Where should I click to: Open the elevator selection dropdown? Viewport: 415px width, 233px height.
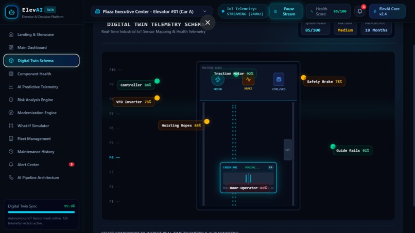pos(151,11)
